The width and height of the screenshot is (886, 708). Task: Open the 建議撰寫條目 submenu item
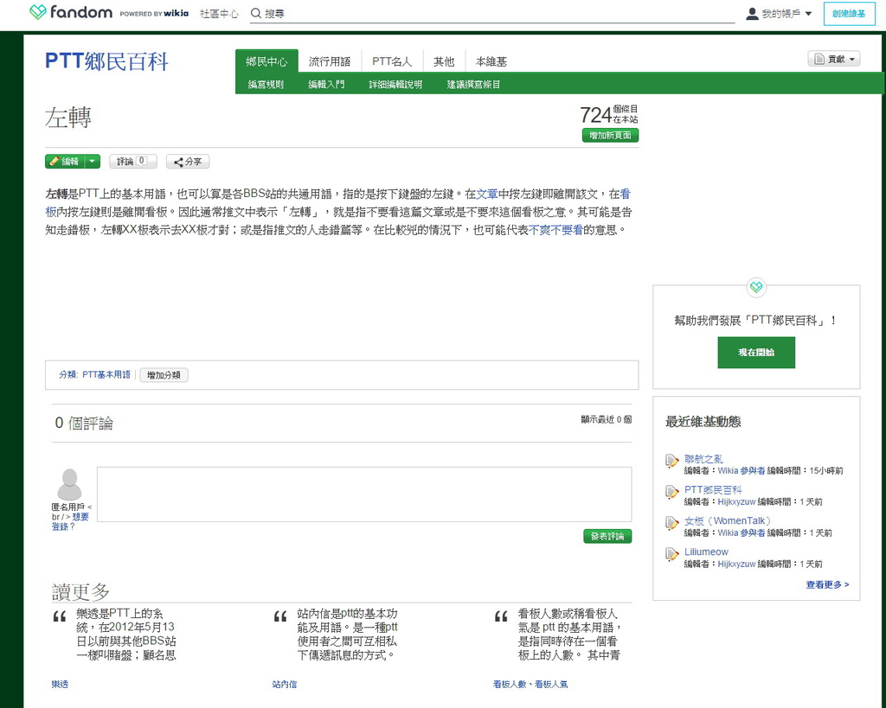point(473,85)
